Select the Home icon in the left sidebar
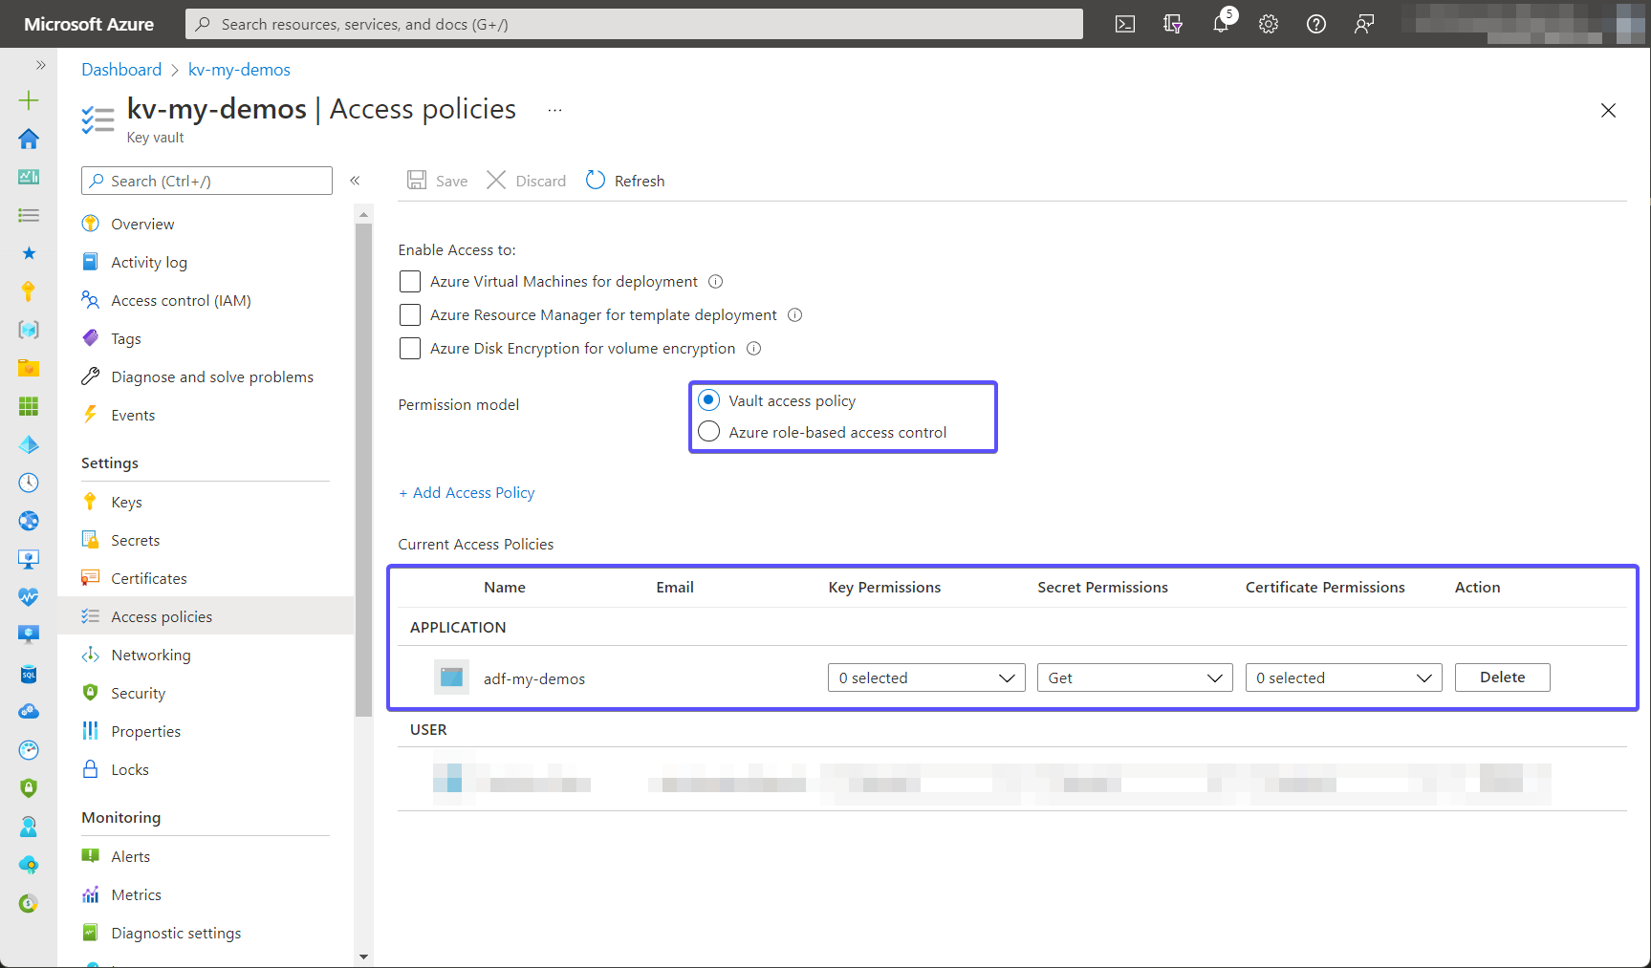1651x968 pixels. [x=29, y=139]
